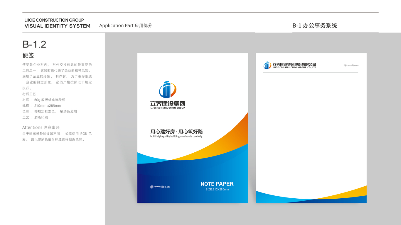
Task: Click the 'Attentions 注意事项' heading
Action: (41, 127)
